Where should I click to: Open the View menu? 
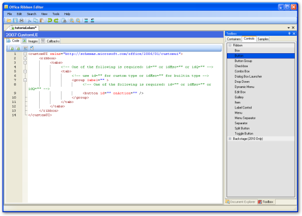pos(44,14)
